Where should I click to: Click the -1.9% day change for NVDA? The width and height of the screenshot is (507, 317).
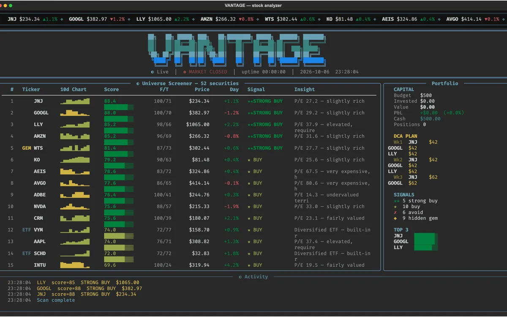pyautogui.click(x=232, y=207)
